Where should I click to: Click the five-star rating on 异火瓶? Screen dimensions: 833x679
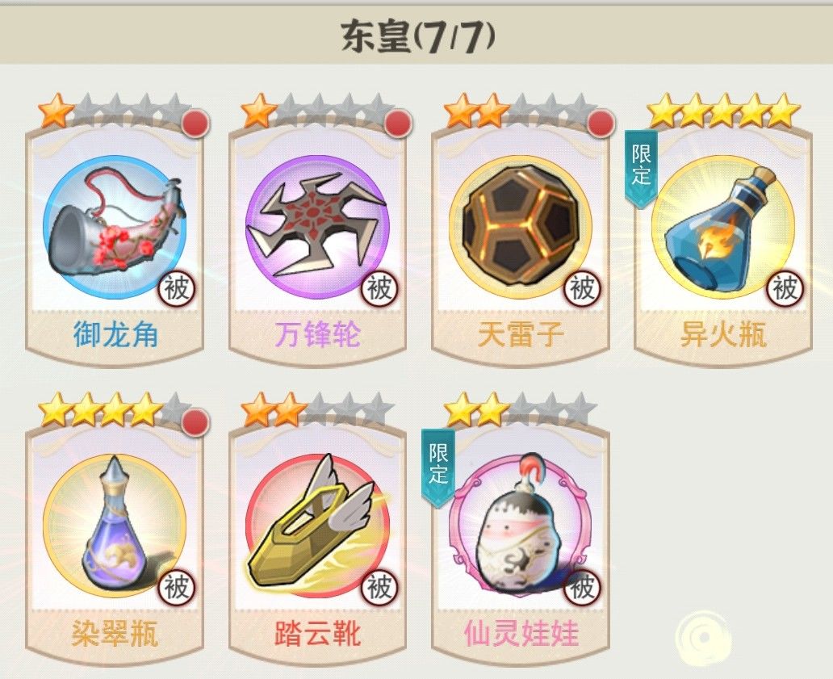pyautogui.click(x=723, y=111)
